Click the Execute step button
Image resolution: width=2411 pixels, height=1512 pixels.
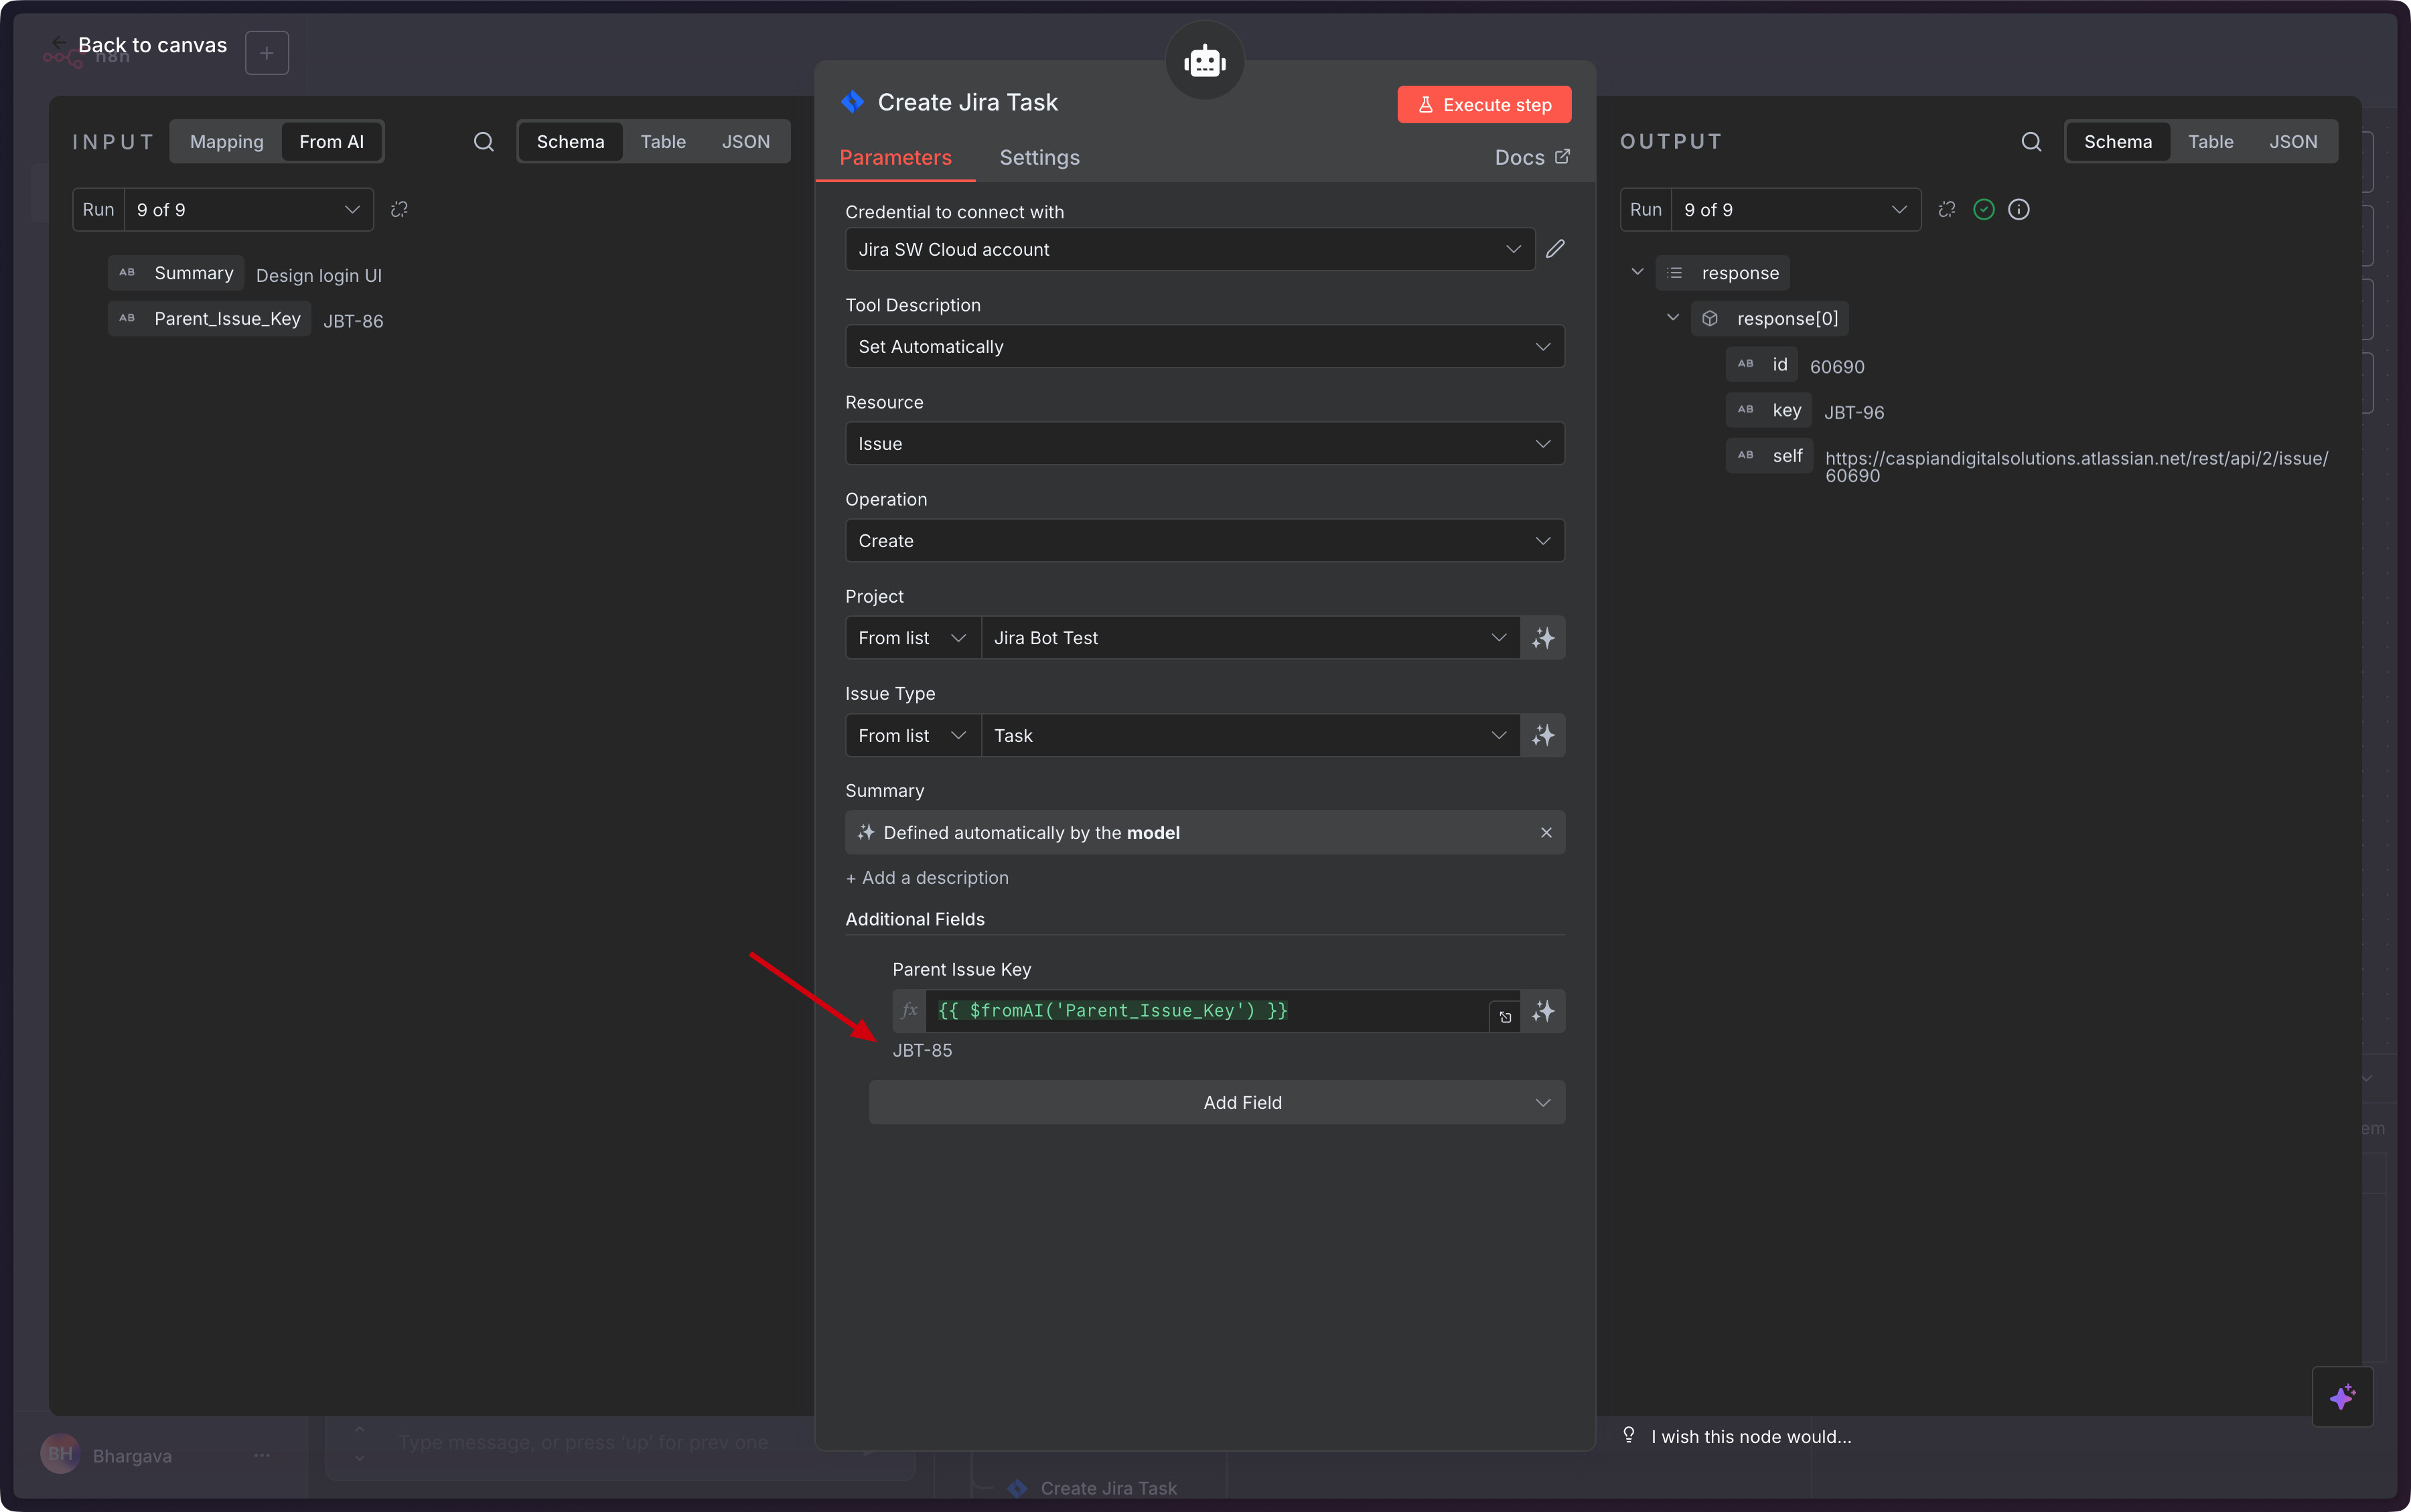click(1484, 105)
